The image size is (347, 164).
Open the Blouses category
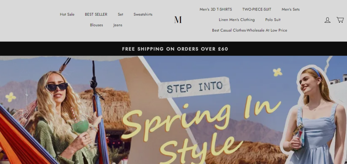click(96, 25)
